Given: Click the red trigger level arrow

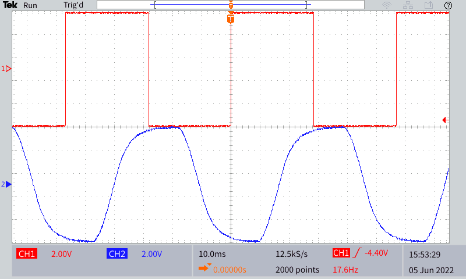Looking at the screenshot, I should tap(446, 120).
